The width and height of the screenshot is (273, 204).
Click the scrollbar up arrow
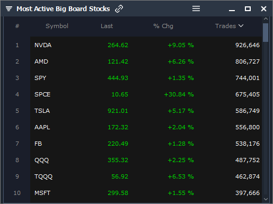[266, 19]
